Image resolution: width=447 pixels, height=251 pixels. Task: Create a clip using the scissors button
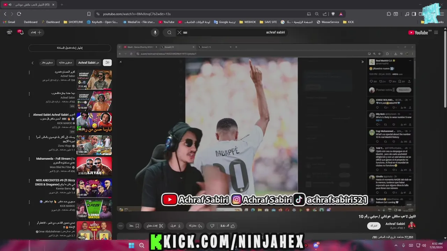[155, 226]
